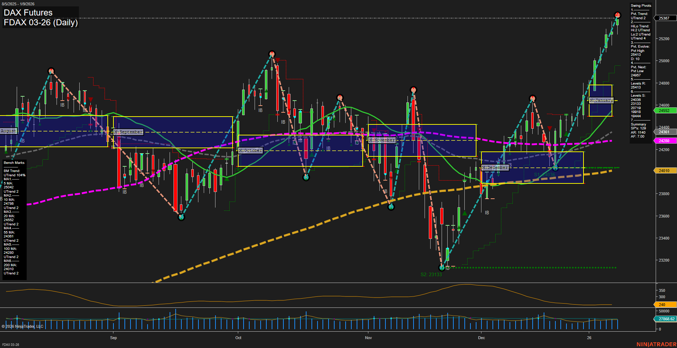Click the green up-triangle marker in October
Viewport: 677px width, 348px height.
pyautogui.click(x=312, y=154)
